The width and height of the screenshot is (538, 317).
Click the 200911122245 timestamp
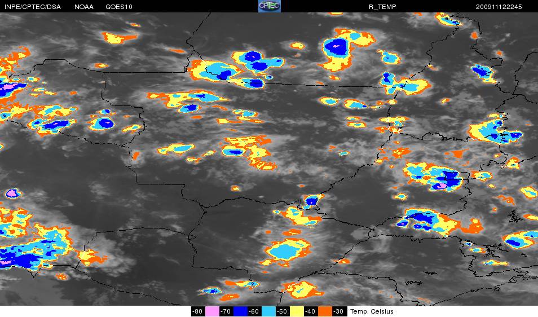click(x=499, y=7)
